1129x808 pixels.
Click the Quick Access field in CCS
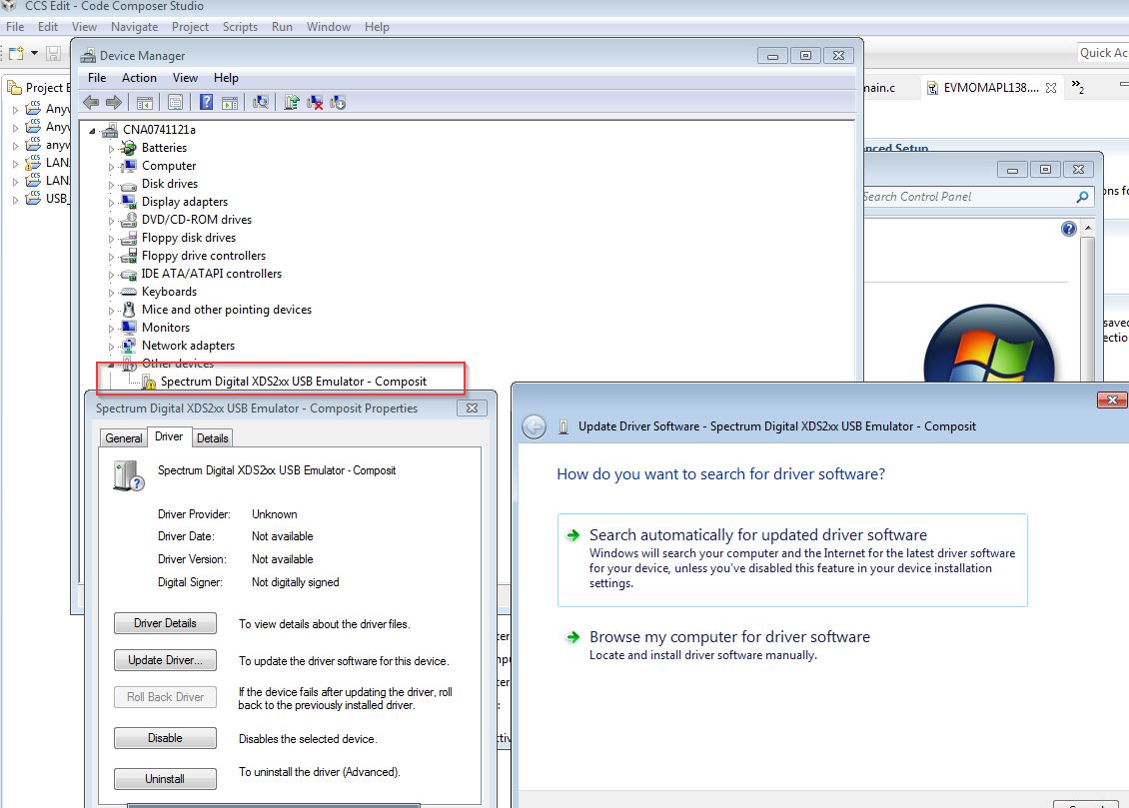[1102, 53]
